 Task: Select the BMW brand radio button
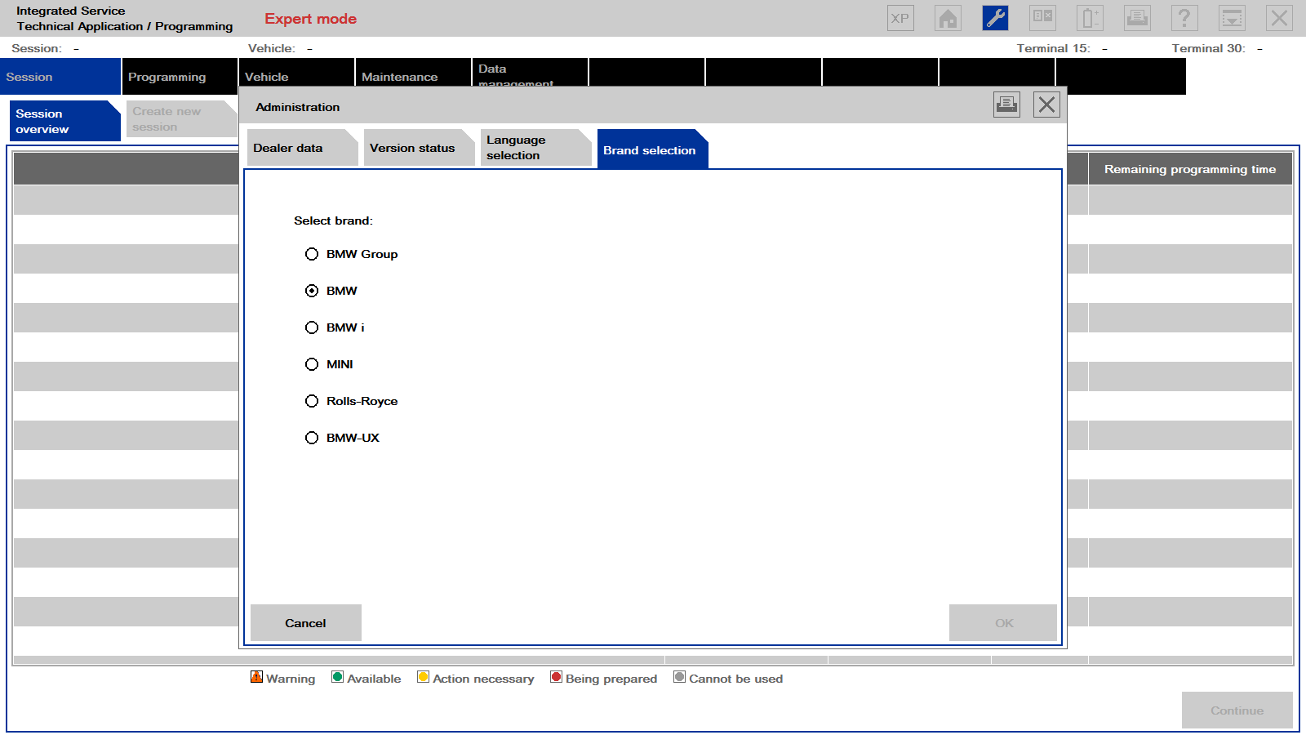(x=312, y=291)
